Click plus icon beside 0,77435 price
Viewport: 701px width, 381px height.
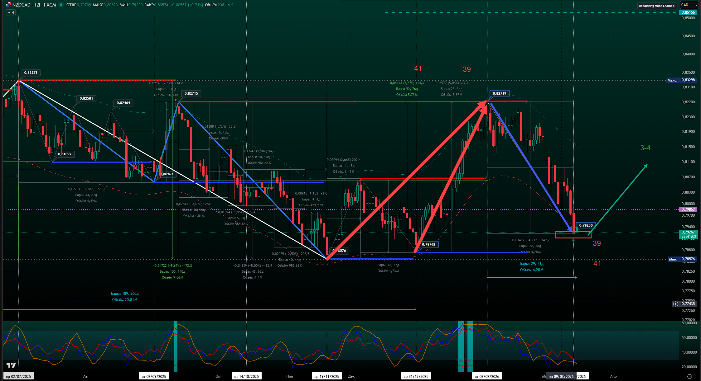click(x=675, y=304)
